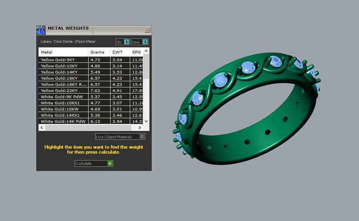Select the Yellow Gold:22KY row
359x221 pixels.
point(91,90)
